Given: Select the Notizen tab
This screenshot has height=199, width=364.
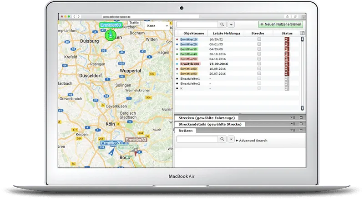Looking at the screenshot, I should pyautogui.click(x=186, y=131).
